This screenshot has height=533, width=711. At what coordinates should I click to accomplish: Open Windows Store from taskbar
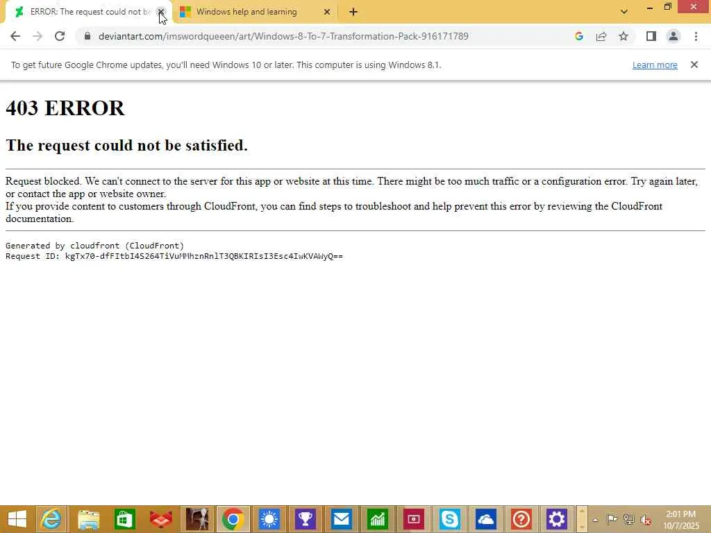[124, 519]
